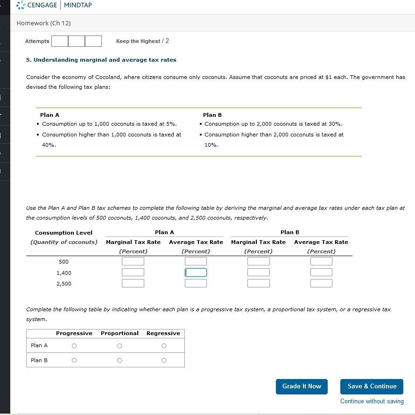The image size is (415, 415).
Task: Select Regressive for Plan A
Action: coord(163,345)
